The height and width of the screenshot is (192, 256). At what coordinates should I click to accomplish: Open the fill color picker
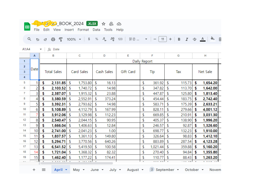[212, 39]
